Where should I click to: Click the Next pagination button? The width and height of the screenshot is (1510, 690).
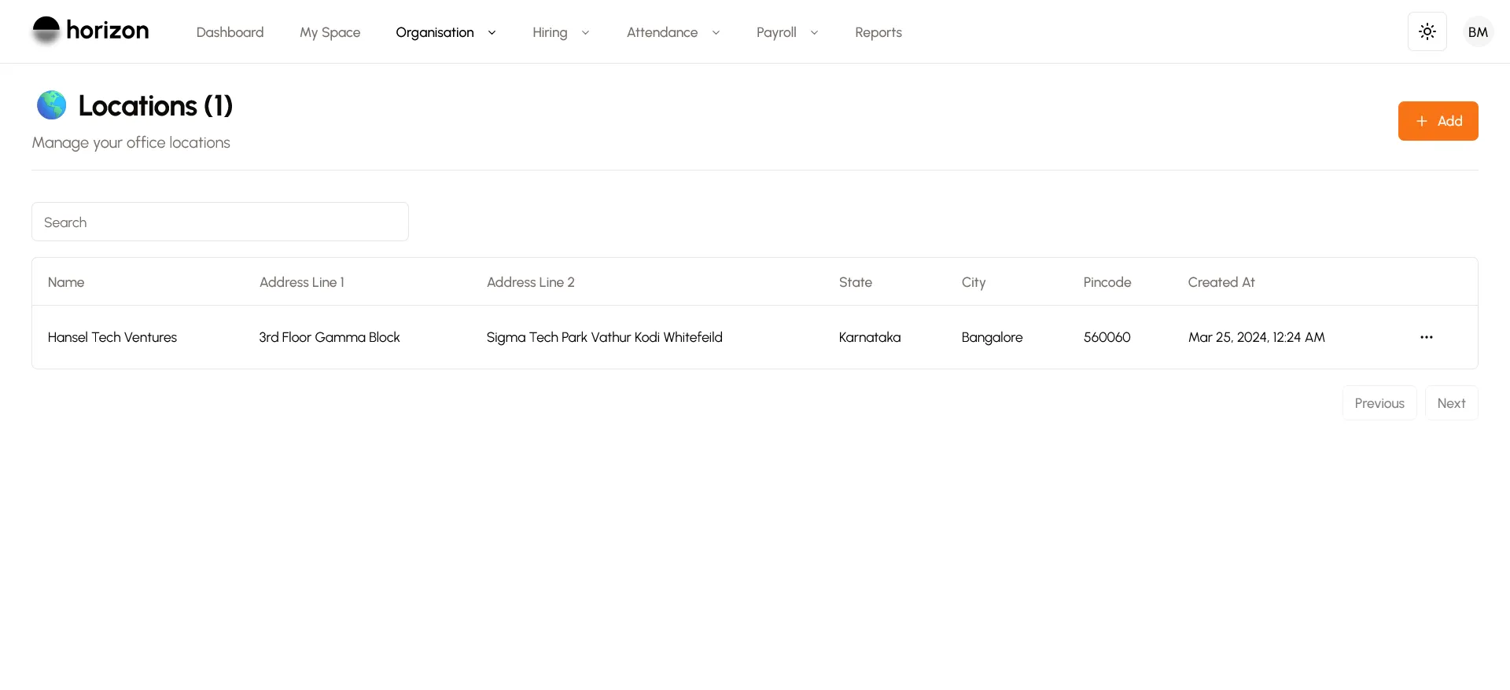pos(1451,403)
